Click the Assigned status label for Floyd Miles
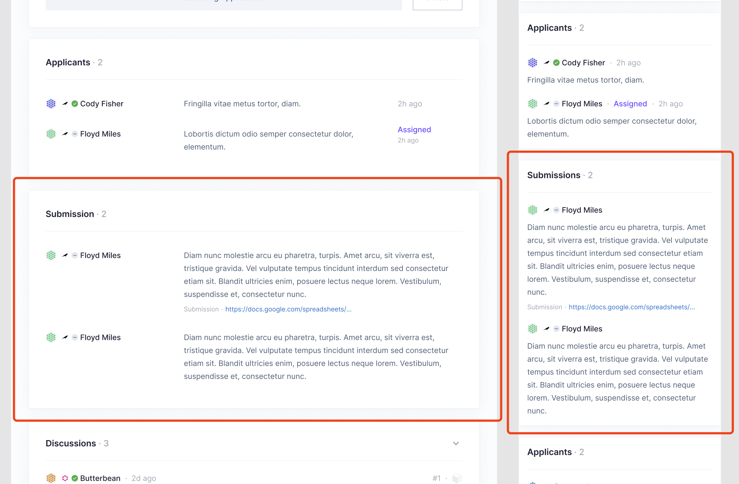Image resolution: width=739 pixels, height=484 pixels. pyautogui.click(x=414, y=130)
